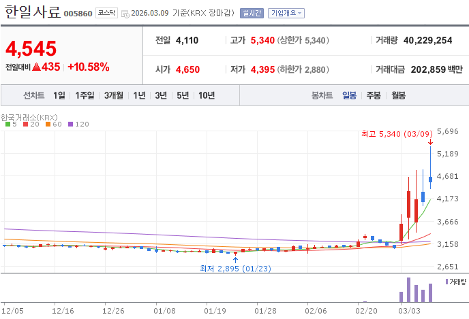Select the 1일 line chart tab
This screenshot has width=469, height=319.
coord(59,95)
